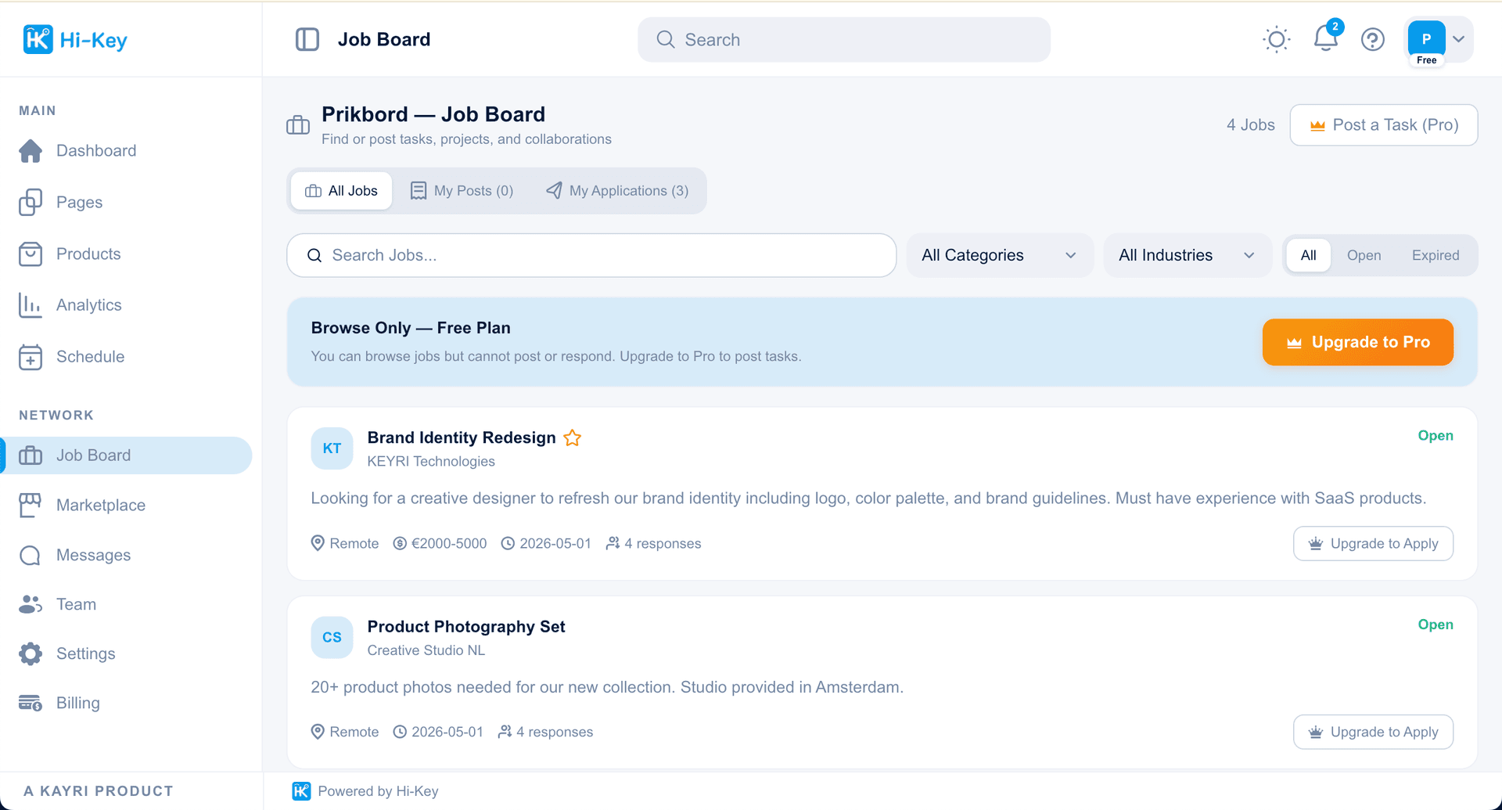The image size is (1502, 810).
Task: Select the All status filter
Action: 1308,255
